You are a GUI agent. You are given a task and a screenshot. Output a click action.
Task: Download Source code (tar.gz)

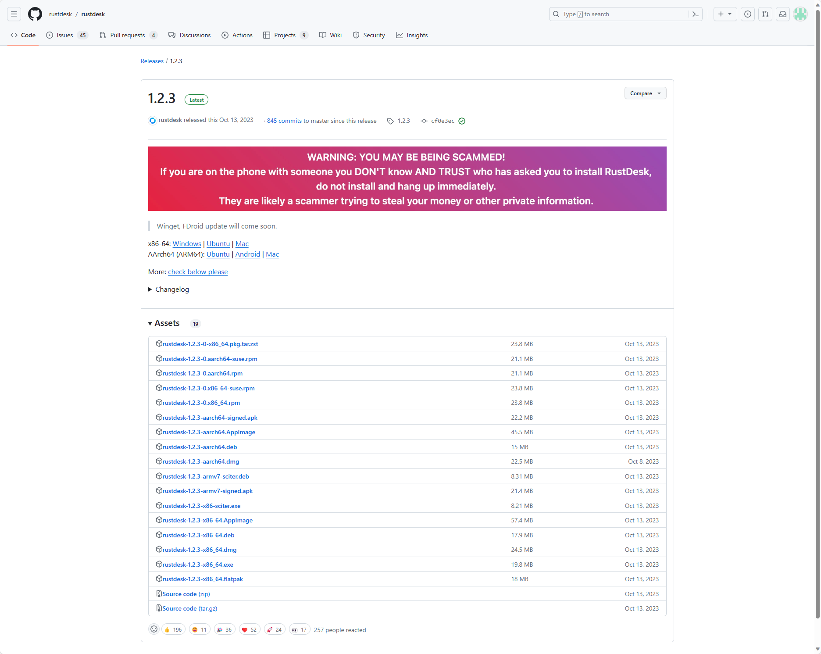pos(190,608)
